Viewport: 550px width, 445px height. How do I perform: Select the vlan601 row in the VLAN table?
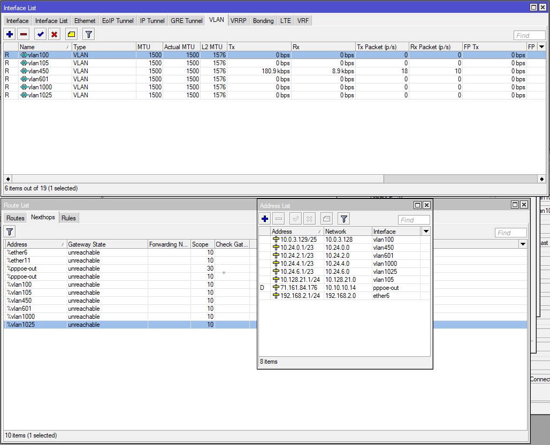(274, 79)
